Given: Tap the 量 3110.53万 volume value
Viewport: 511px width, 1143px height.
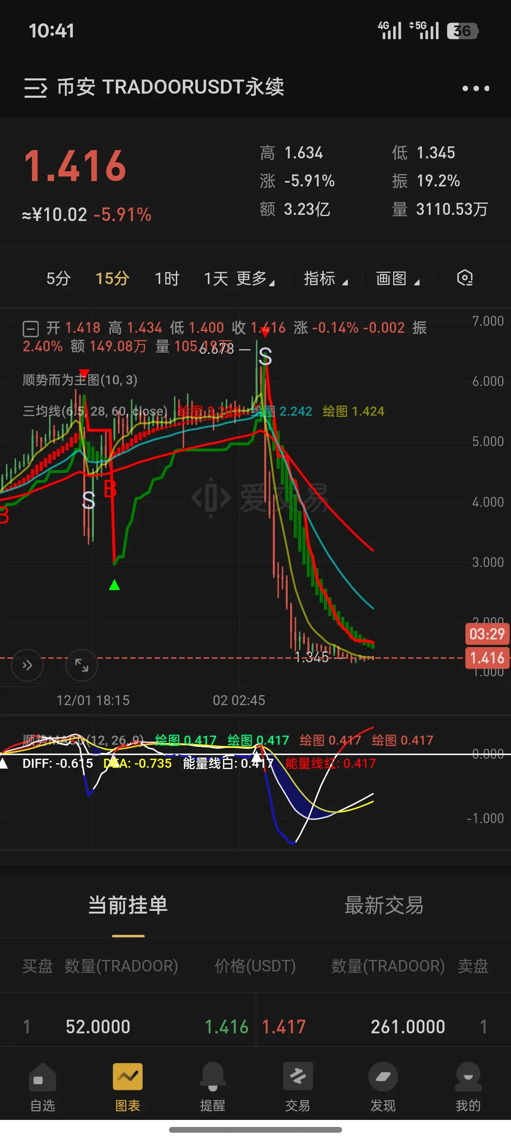Looking at the screenshot, I should point(440,209).
